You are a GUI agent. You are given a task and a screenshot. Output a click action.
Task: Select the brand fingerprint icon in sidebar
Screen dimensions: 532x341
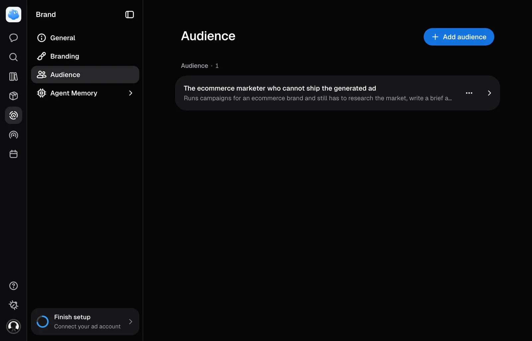click(x=14, y=115)
